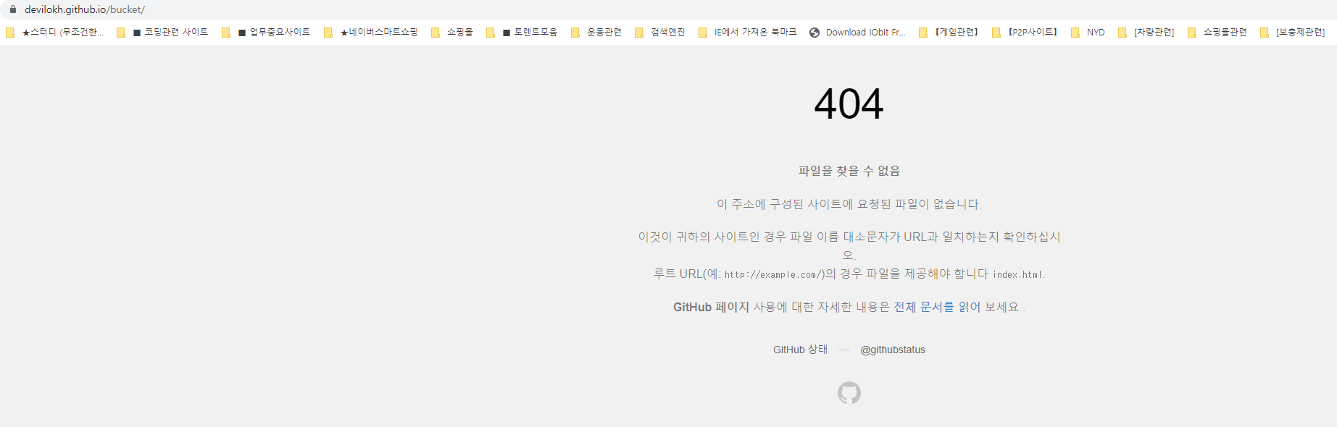Click the http://example.com/ sample URL text
This screenshot has width=1337, height=427.
[x=773, y=274]
